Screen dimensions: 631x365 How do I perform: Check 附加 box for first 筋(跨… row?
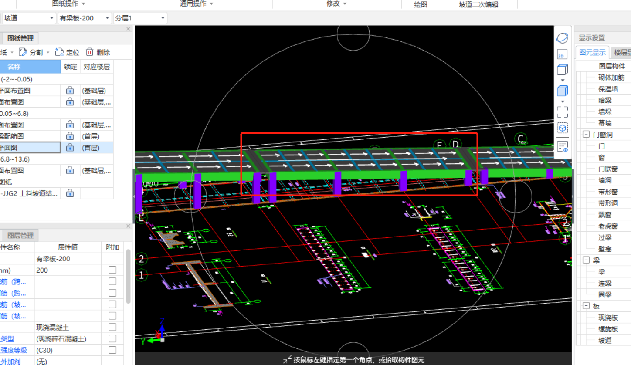(x=112, y=281)
